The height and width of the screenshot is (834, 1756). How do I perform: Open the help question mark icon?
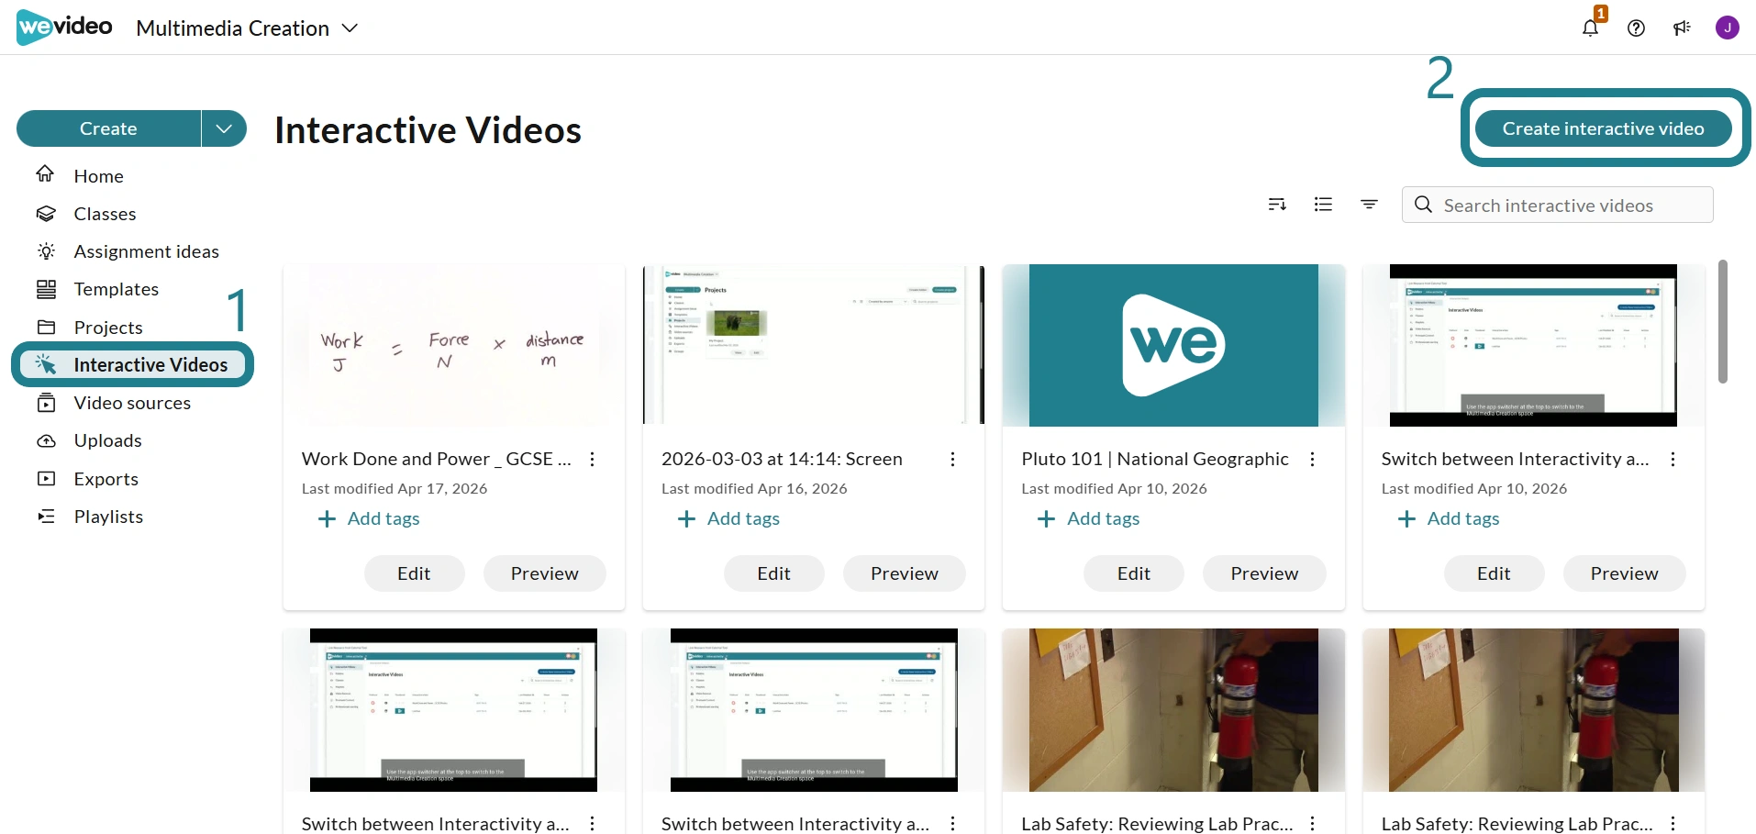tap(1636, 28)
